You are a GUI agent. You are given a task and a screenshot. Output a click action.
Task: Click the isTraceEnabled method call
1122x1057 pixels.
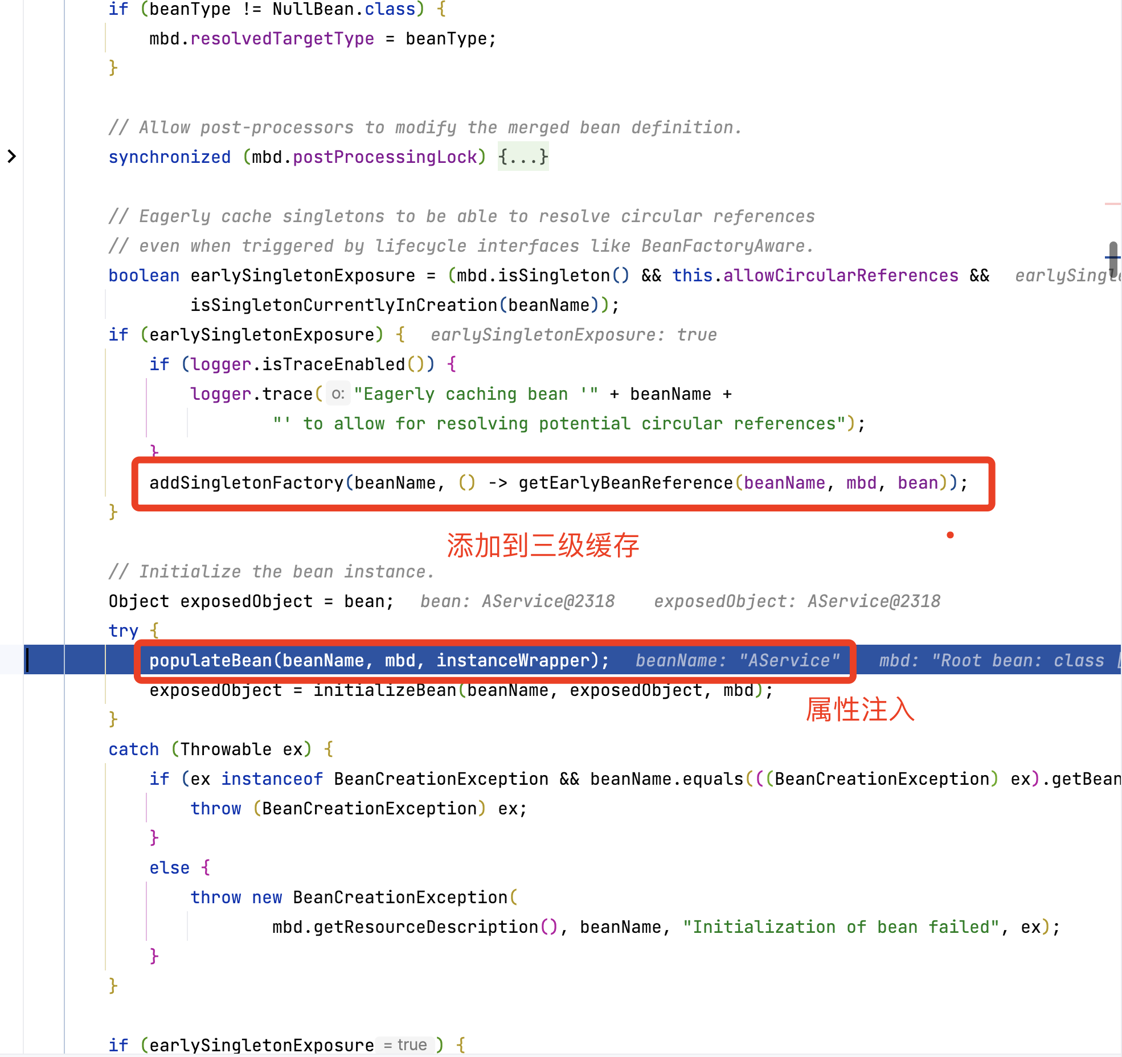(333, 364)
